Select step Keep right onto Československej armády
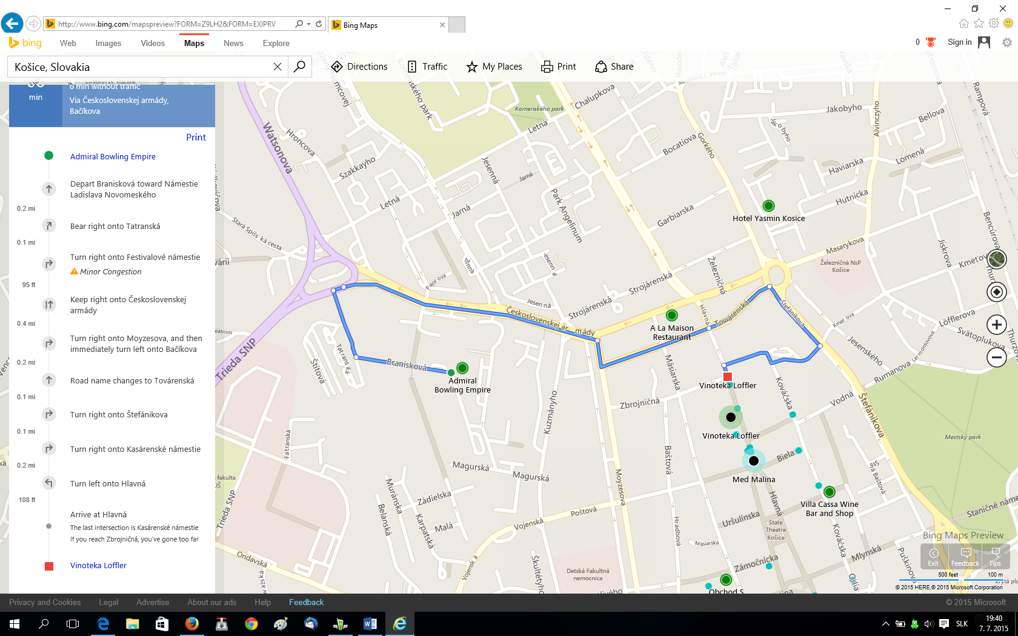This screenshot has height=636, width=1018. 128,305
